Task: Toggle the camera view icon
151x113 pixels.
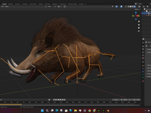Action: pos(139,28)
